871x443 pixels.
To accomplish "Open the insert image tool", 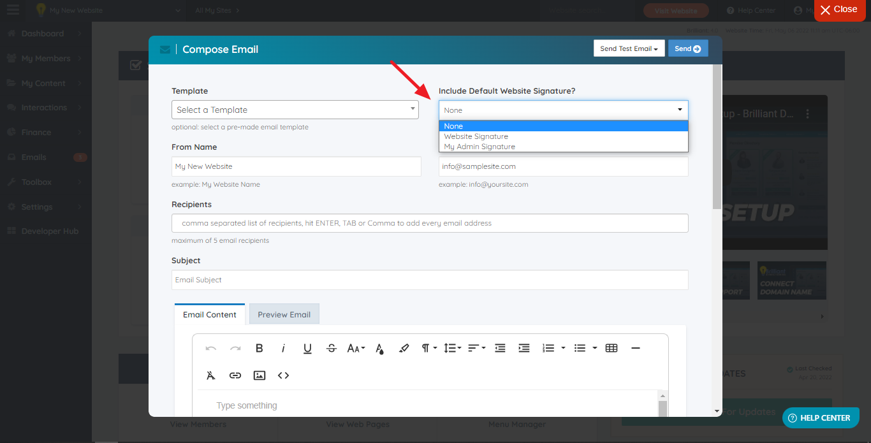I will pos(259,375).
